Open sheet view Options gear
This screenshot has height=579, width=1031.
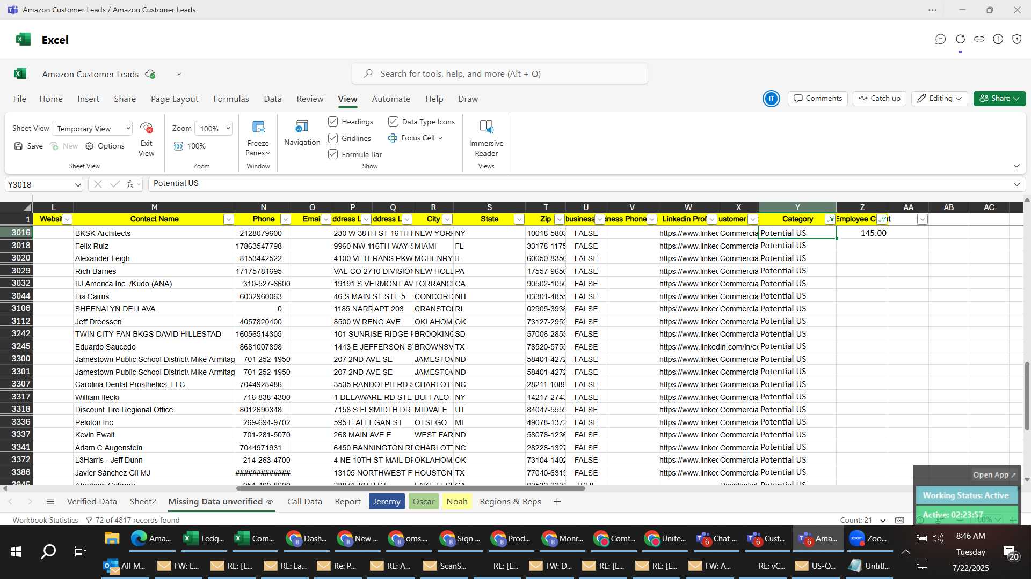(x=89, y=146)
